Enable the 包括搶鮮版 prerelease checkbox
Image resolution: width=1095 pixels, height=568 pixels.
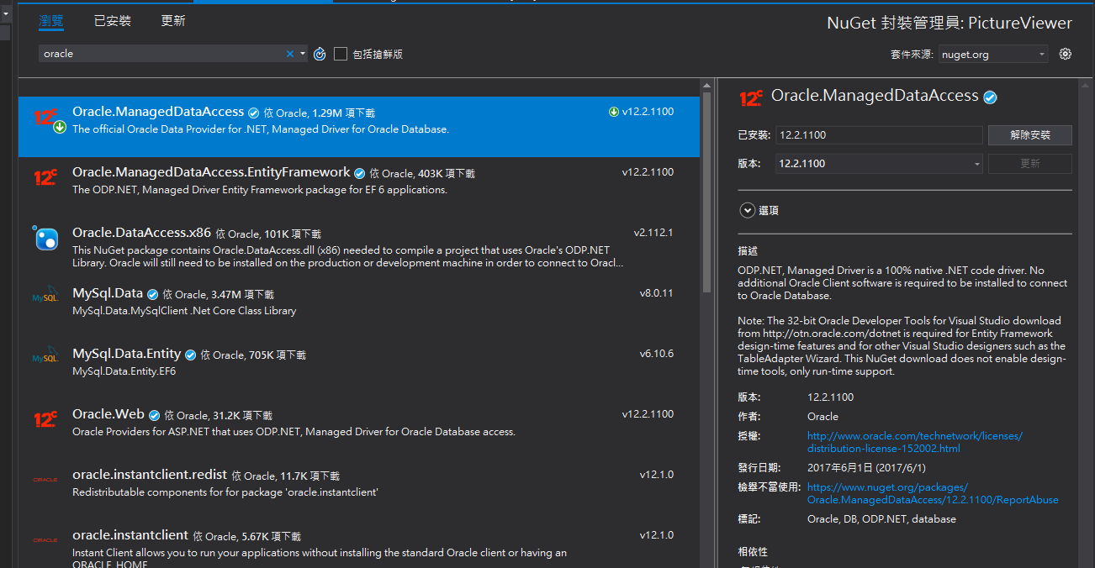tap(341, 54)
